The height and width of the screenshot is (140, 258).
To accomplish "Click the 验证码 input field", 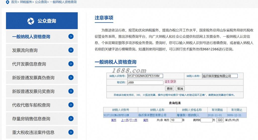I will pyautogui.click(x=145, y=82).
